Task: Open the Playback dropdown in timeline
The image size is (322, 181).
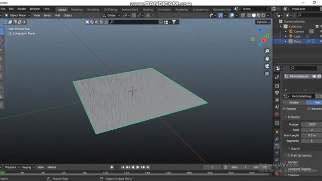Action: (12, 167)
